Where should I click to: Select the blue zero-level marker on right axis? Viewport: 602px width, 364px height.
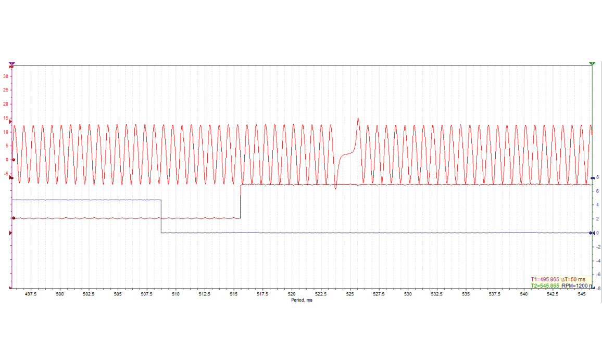coord(592,233)
